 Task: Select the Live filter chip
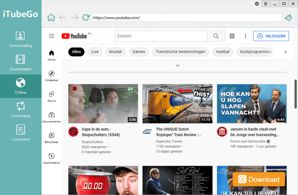click(95, 52)
